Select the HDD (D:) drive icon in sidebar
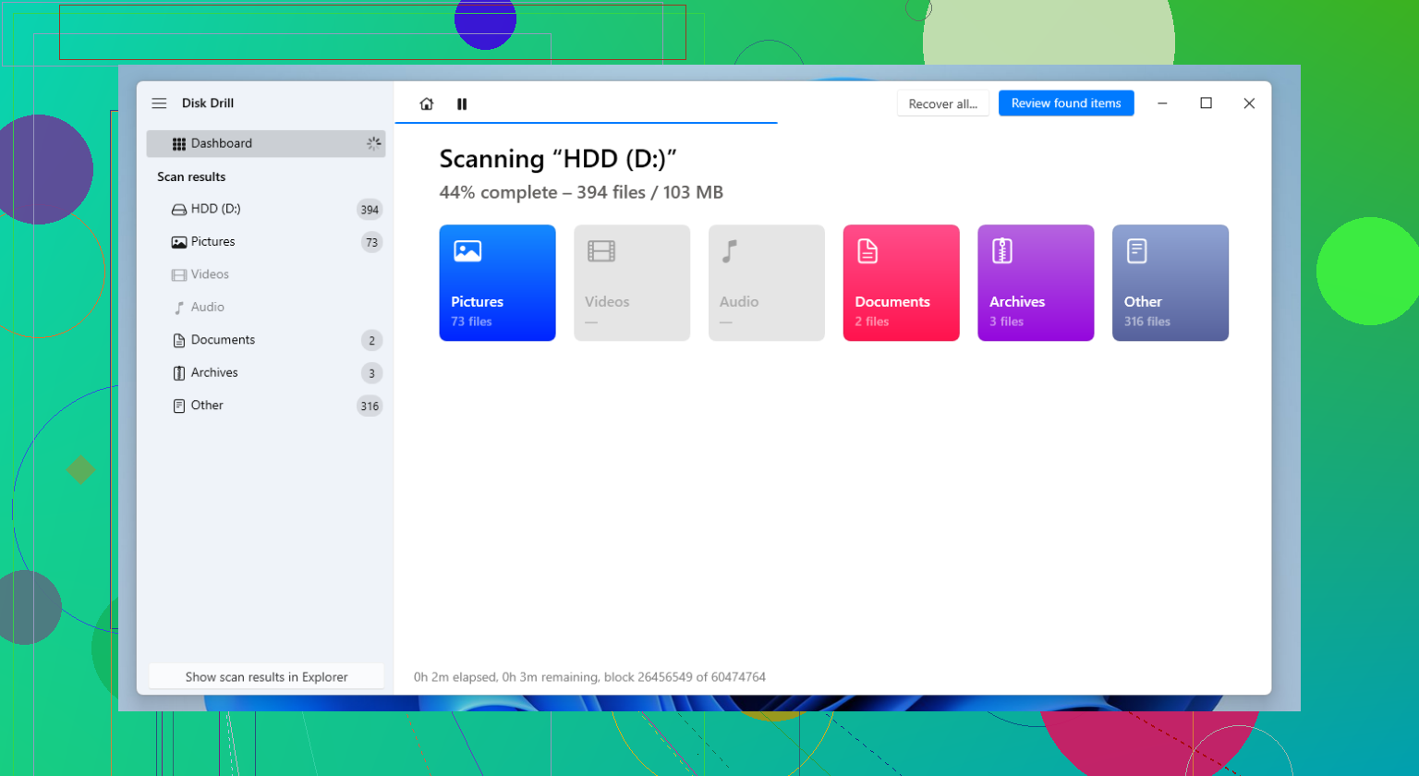 179,210
